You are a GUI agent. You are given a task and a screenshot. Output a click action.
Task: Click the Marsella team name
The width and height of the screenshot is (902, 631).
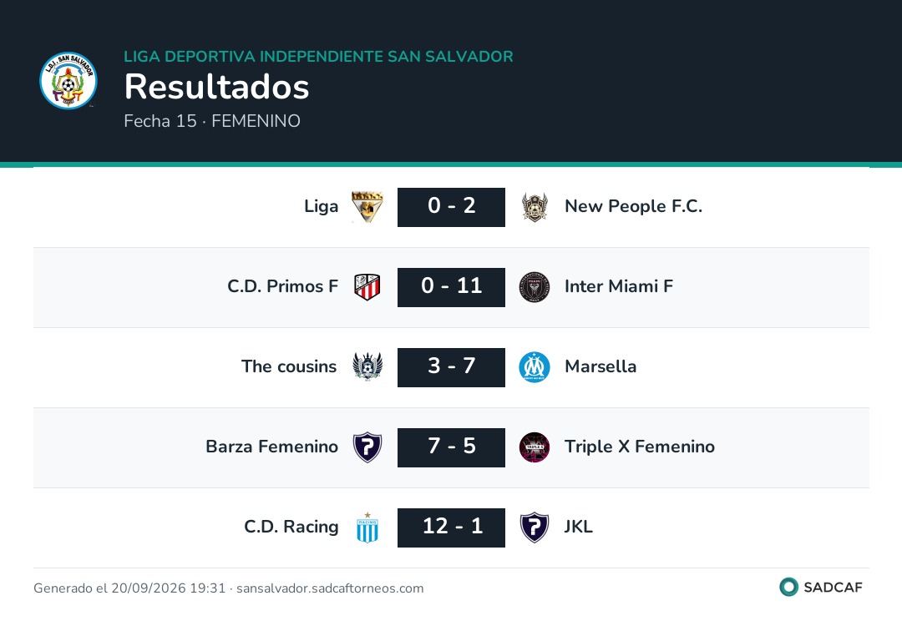600,366
